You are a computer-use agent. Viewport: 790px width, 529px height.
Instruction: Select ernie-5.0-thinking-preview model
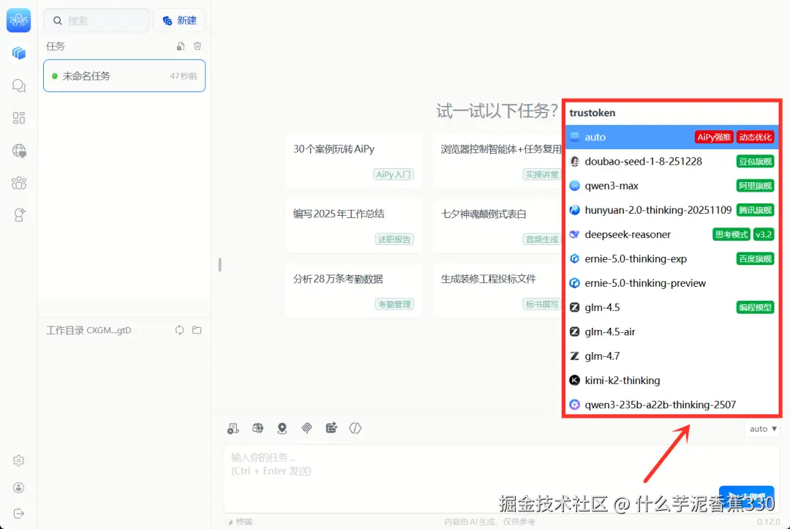671,283
